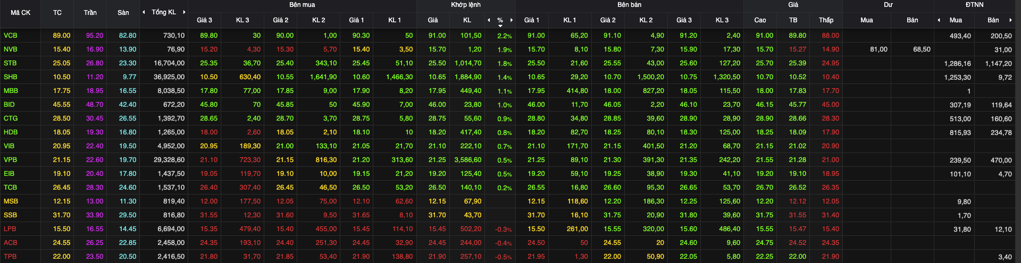This screenshot has width=1021, height=263.
Task: Click VPB total volume 29,328,60
Action: pyautogui.click(x=169, y=160)
